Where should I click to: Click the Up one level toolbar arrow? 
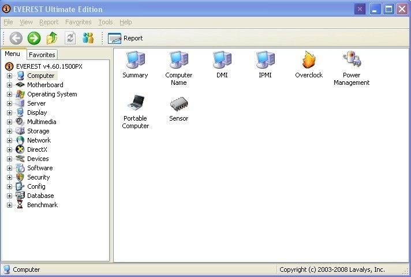point(52,38)
